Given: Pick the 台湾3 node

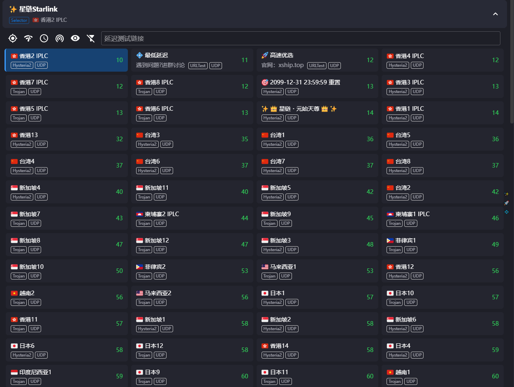Looking at the screenshot, I should (x=192, y=139).
